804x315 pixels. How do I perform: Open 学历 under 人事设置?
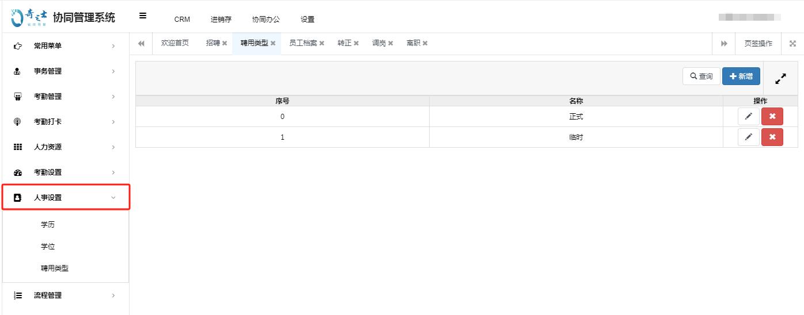48,225
